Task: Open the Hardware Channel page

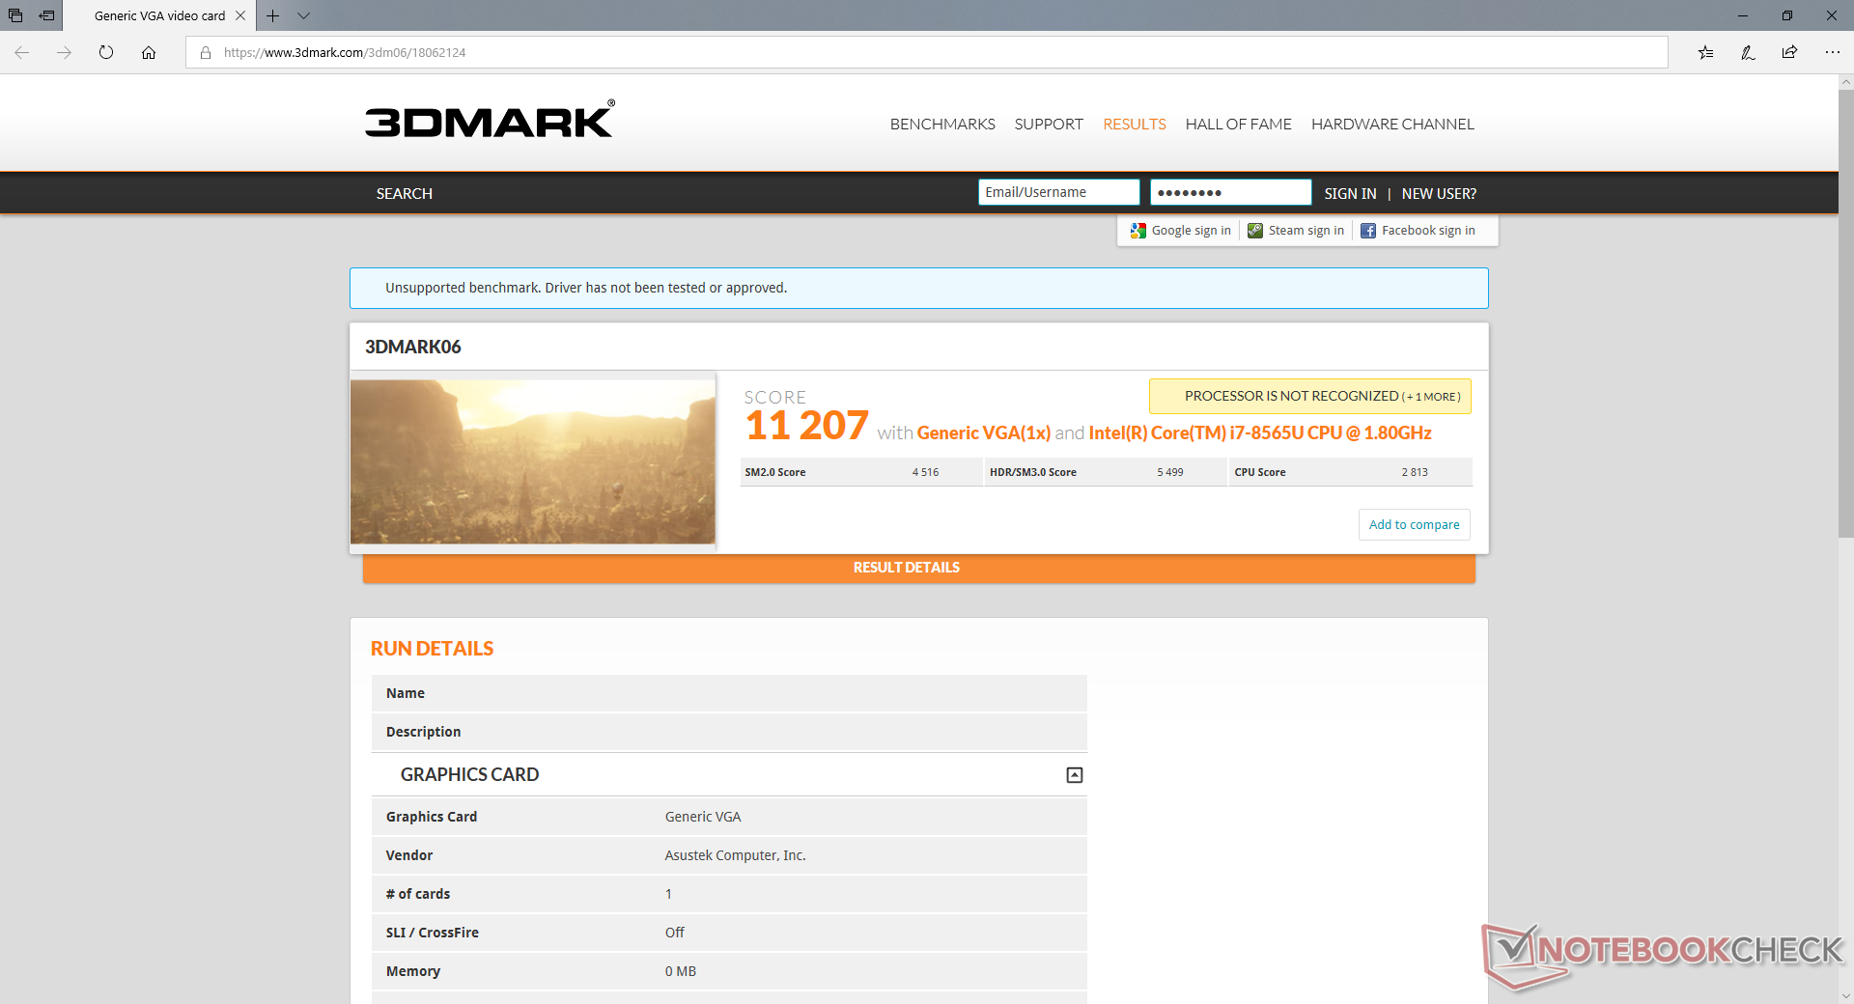Action: (1392, 124)
